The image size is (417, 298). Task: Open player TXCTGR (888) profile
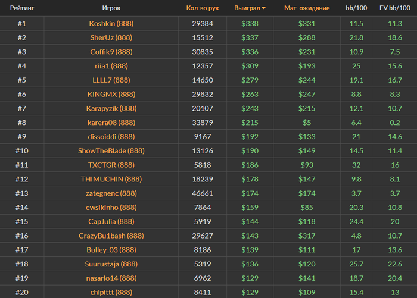tap(111, 165)
